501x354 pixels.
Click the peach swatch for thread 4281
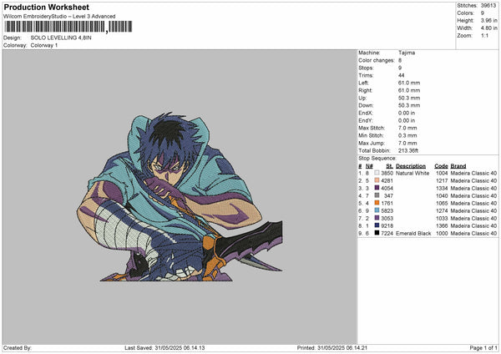pos(377,180)
